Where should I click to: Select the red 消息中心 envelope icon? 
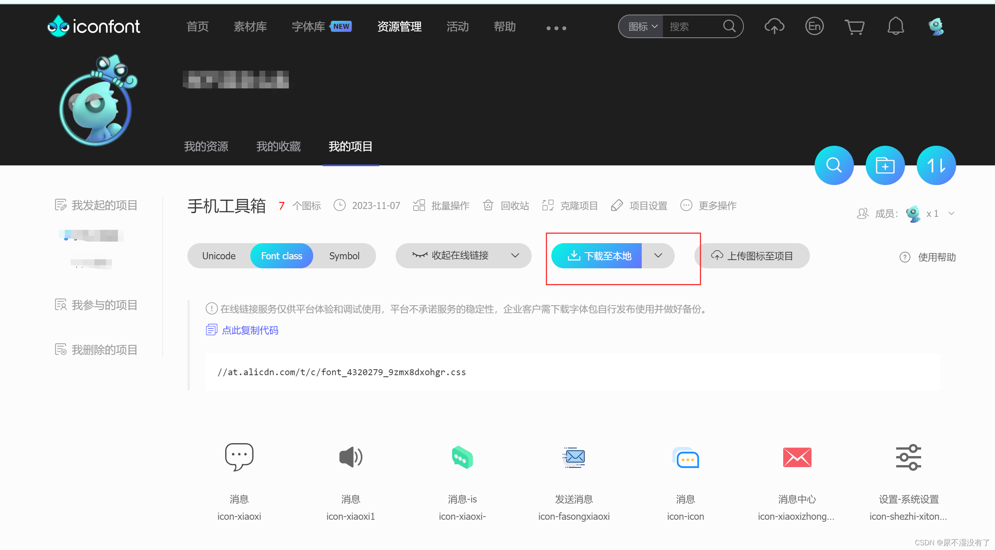[797, 457]
